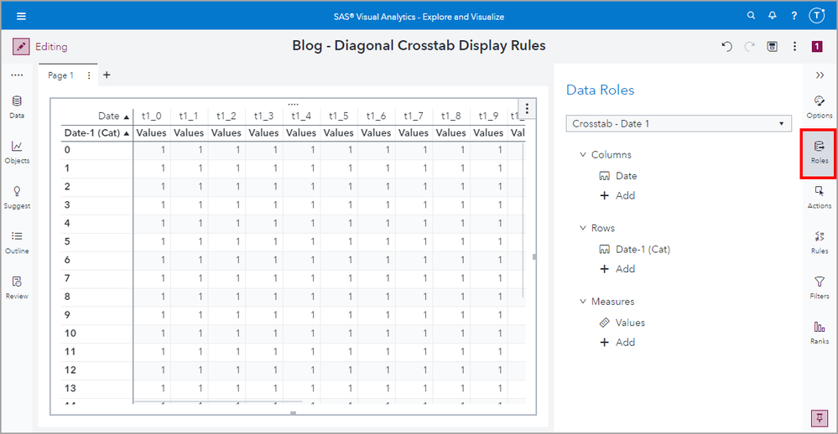Open the Review pane
The height and width of the screenshot is (434, 838).
[x=17, y=288]
